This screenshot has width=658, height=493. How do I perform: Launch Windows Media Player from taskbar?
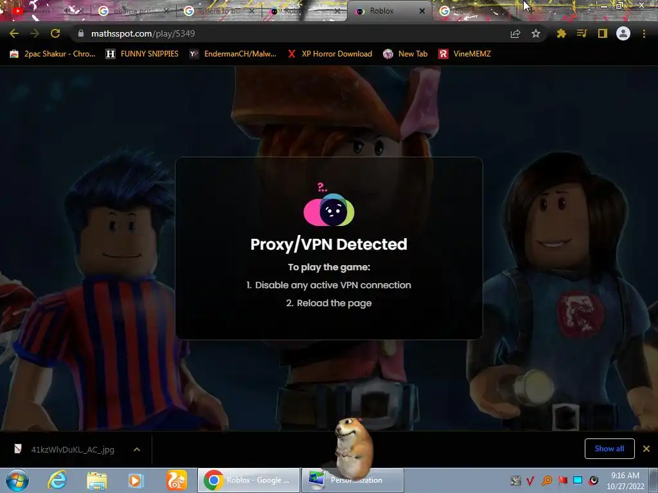tap(136, 480)
